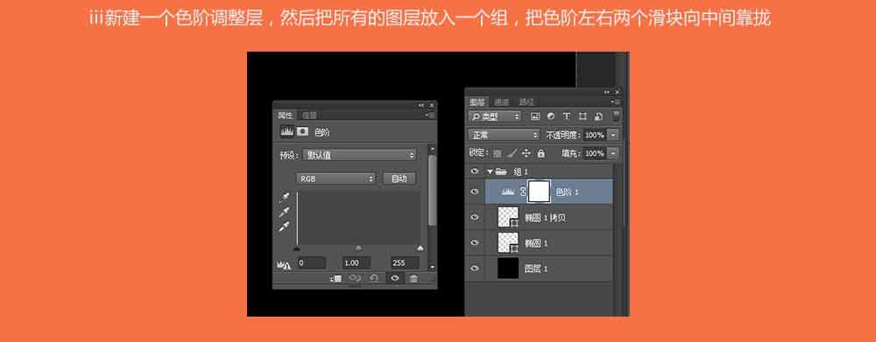Click the highlight input field showing 255

(x=405, y=262)
